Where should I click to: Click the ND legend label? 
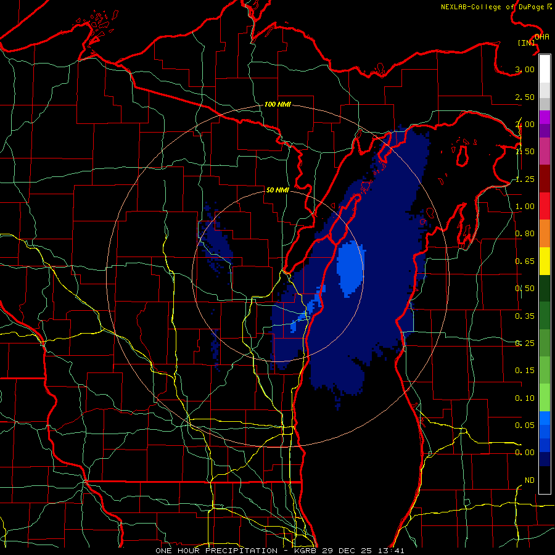pos(529,480)
